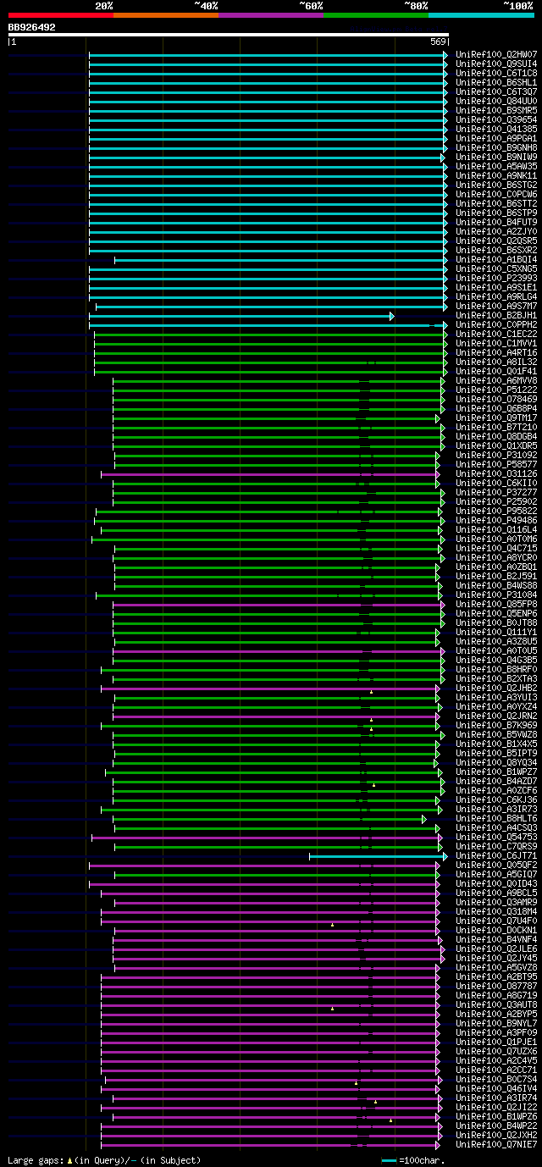Click the white query sequence ruler bar
Screen dimensions: 542x1167
click(x=228, y=35)
